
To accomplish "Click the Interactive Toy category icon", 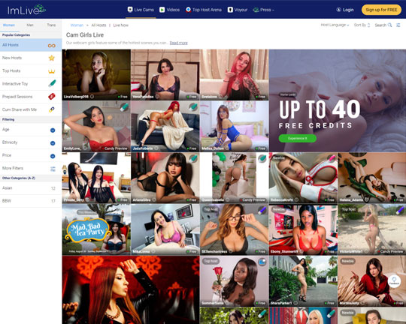I will pos(52,83).
